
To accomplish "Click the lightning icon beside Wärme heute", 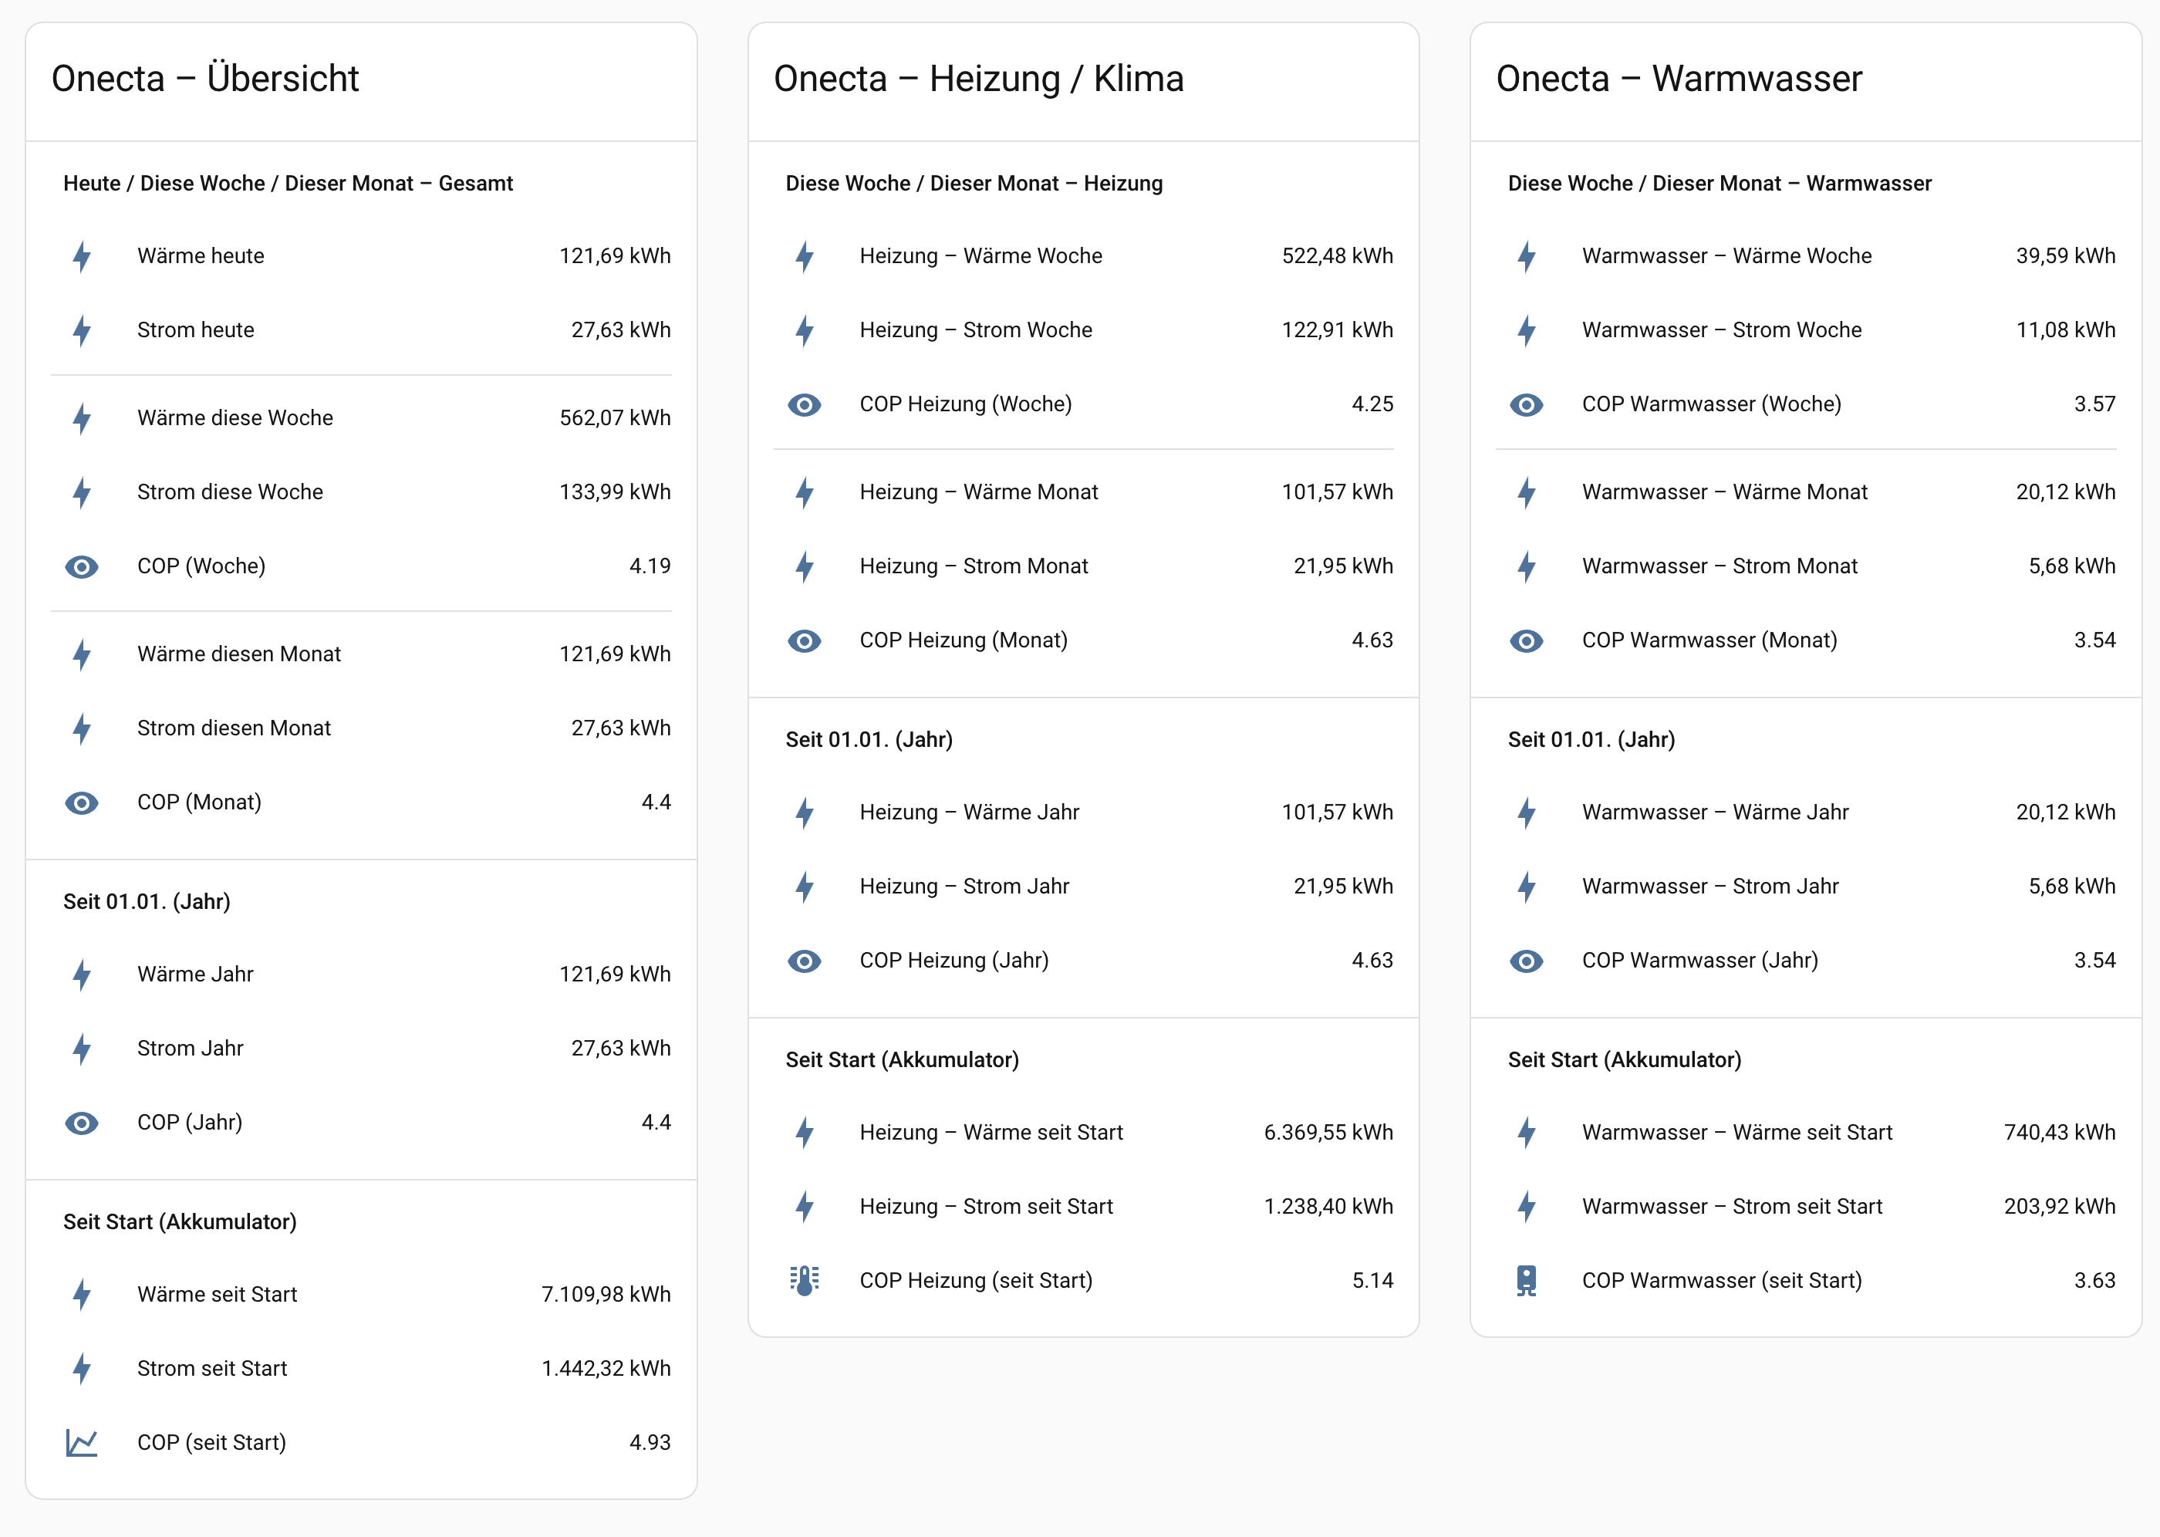I will (x=81, y=256).
